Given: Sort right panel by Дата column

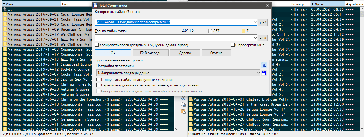Looking at the screenshot, I should pos(328,4).
